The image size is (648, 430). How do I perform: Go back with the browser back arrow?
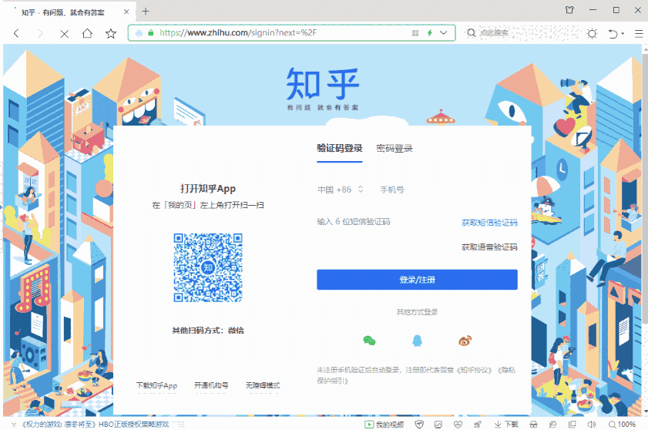16,33
